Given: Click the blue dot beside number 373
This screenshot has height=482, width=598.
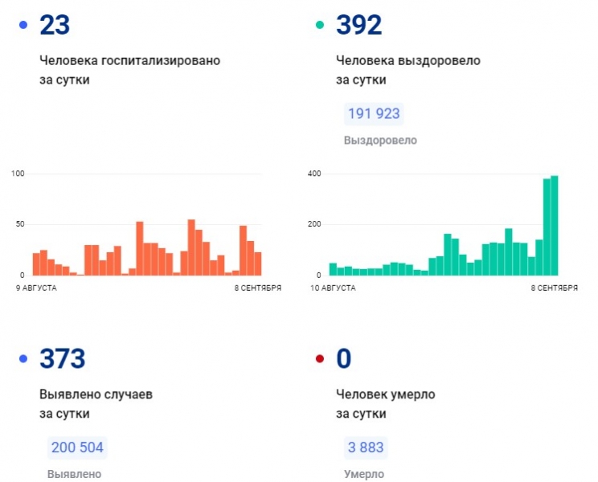Looking at the screenshot, I should point(22,359).
